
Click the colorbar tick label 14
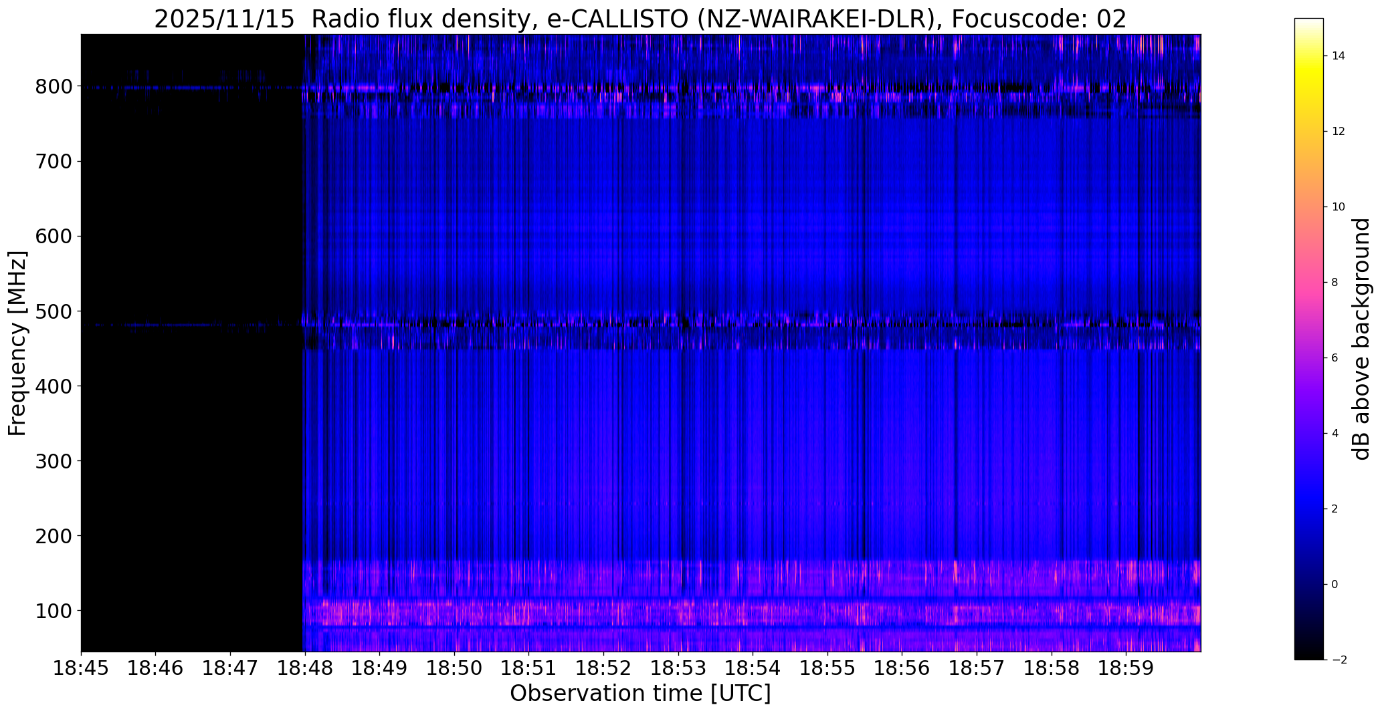[1339, 56]
